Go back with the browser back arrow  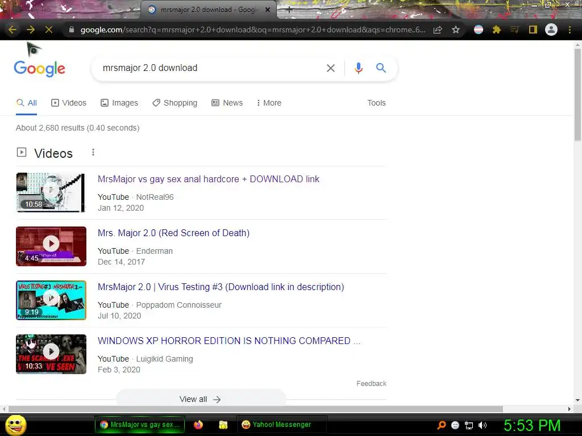(12, 30)
